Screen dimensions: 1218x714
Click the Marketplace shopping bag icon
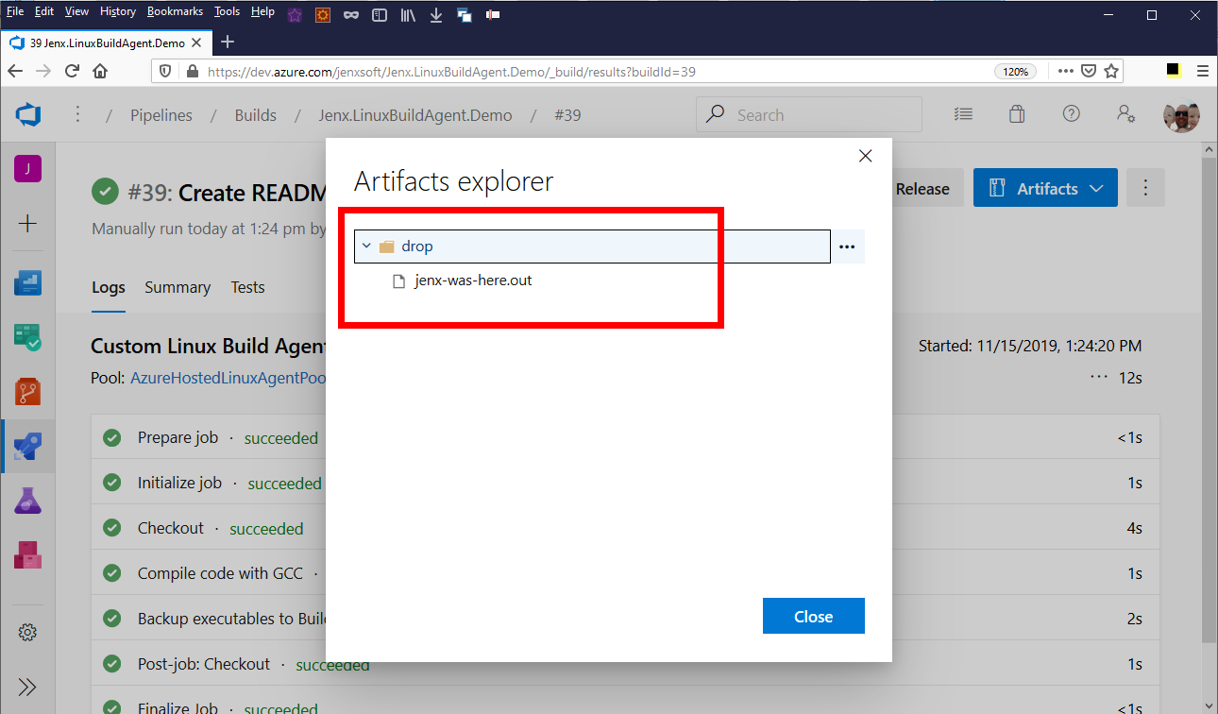click(x=1016, y=114)
